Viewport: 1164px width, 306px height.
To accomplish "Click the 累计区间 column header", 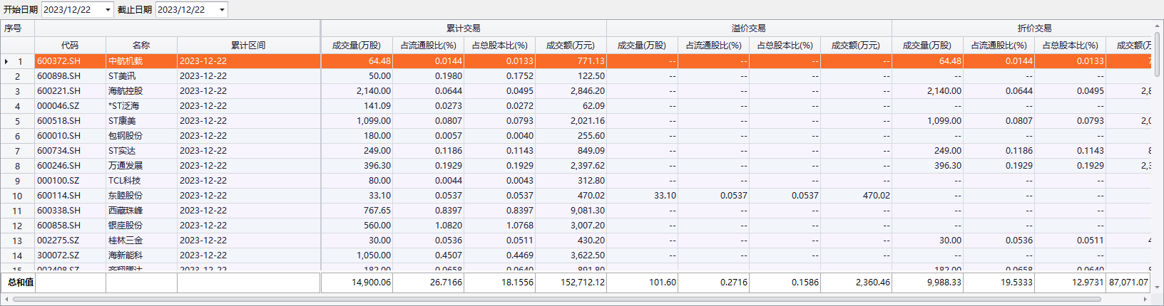I will coord(248,46).
